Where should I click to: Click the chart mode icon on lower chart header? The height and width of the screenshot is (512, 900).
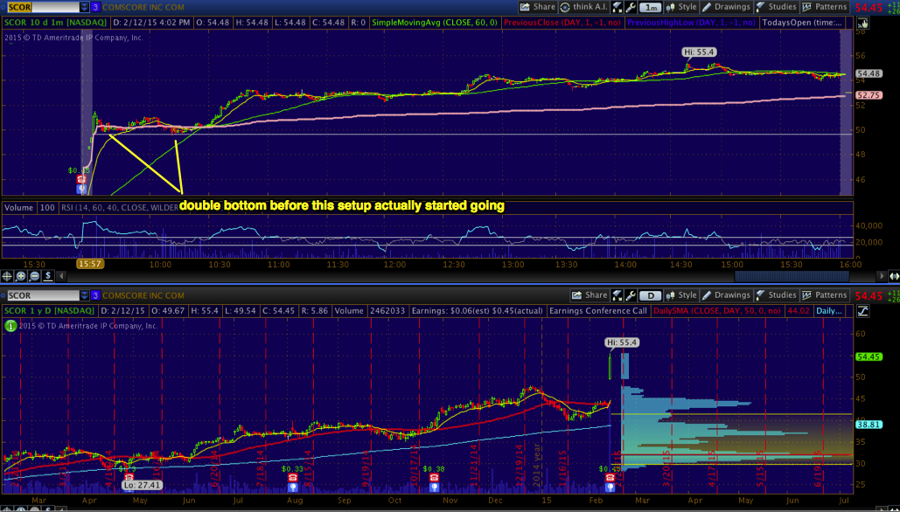[x=862, y=311]
